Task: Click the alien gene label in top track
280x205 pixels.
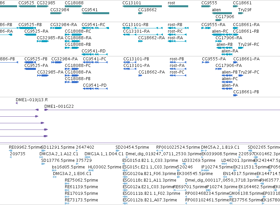Action: click(216, 10)
